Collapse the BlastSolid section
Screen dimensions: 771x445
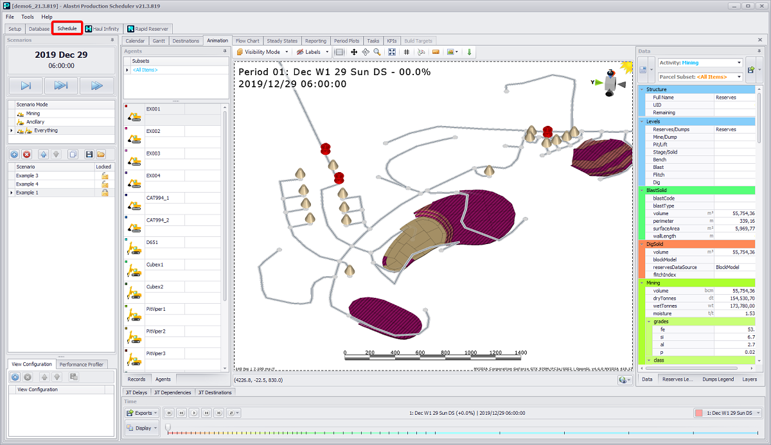click(641, 190)
